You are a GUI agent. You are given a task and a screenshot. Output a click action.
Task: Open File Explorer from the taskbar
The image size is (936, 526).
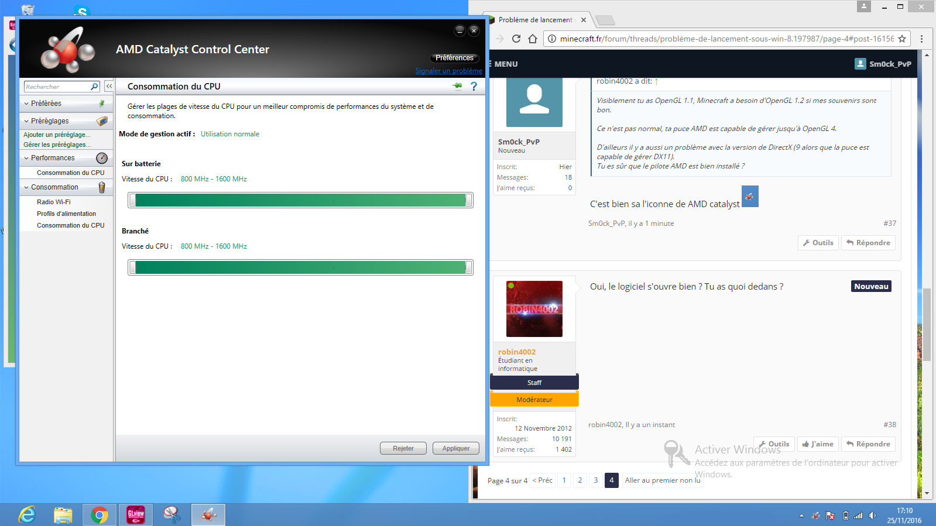[x=63, y=515]
